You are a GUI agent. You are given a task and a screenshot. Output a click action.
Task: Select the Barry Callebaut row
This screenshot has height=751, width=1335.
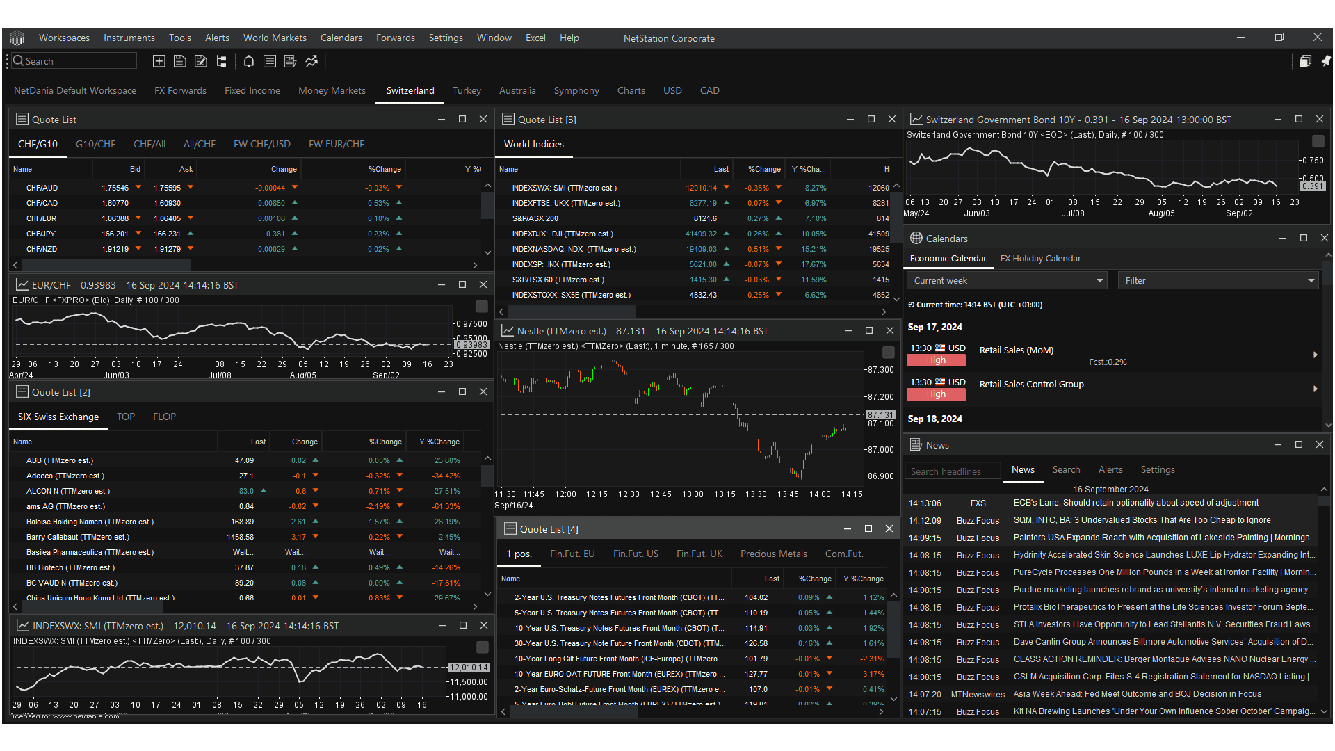(247, 537)
